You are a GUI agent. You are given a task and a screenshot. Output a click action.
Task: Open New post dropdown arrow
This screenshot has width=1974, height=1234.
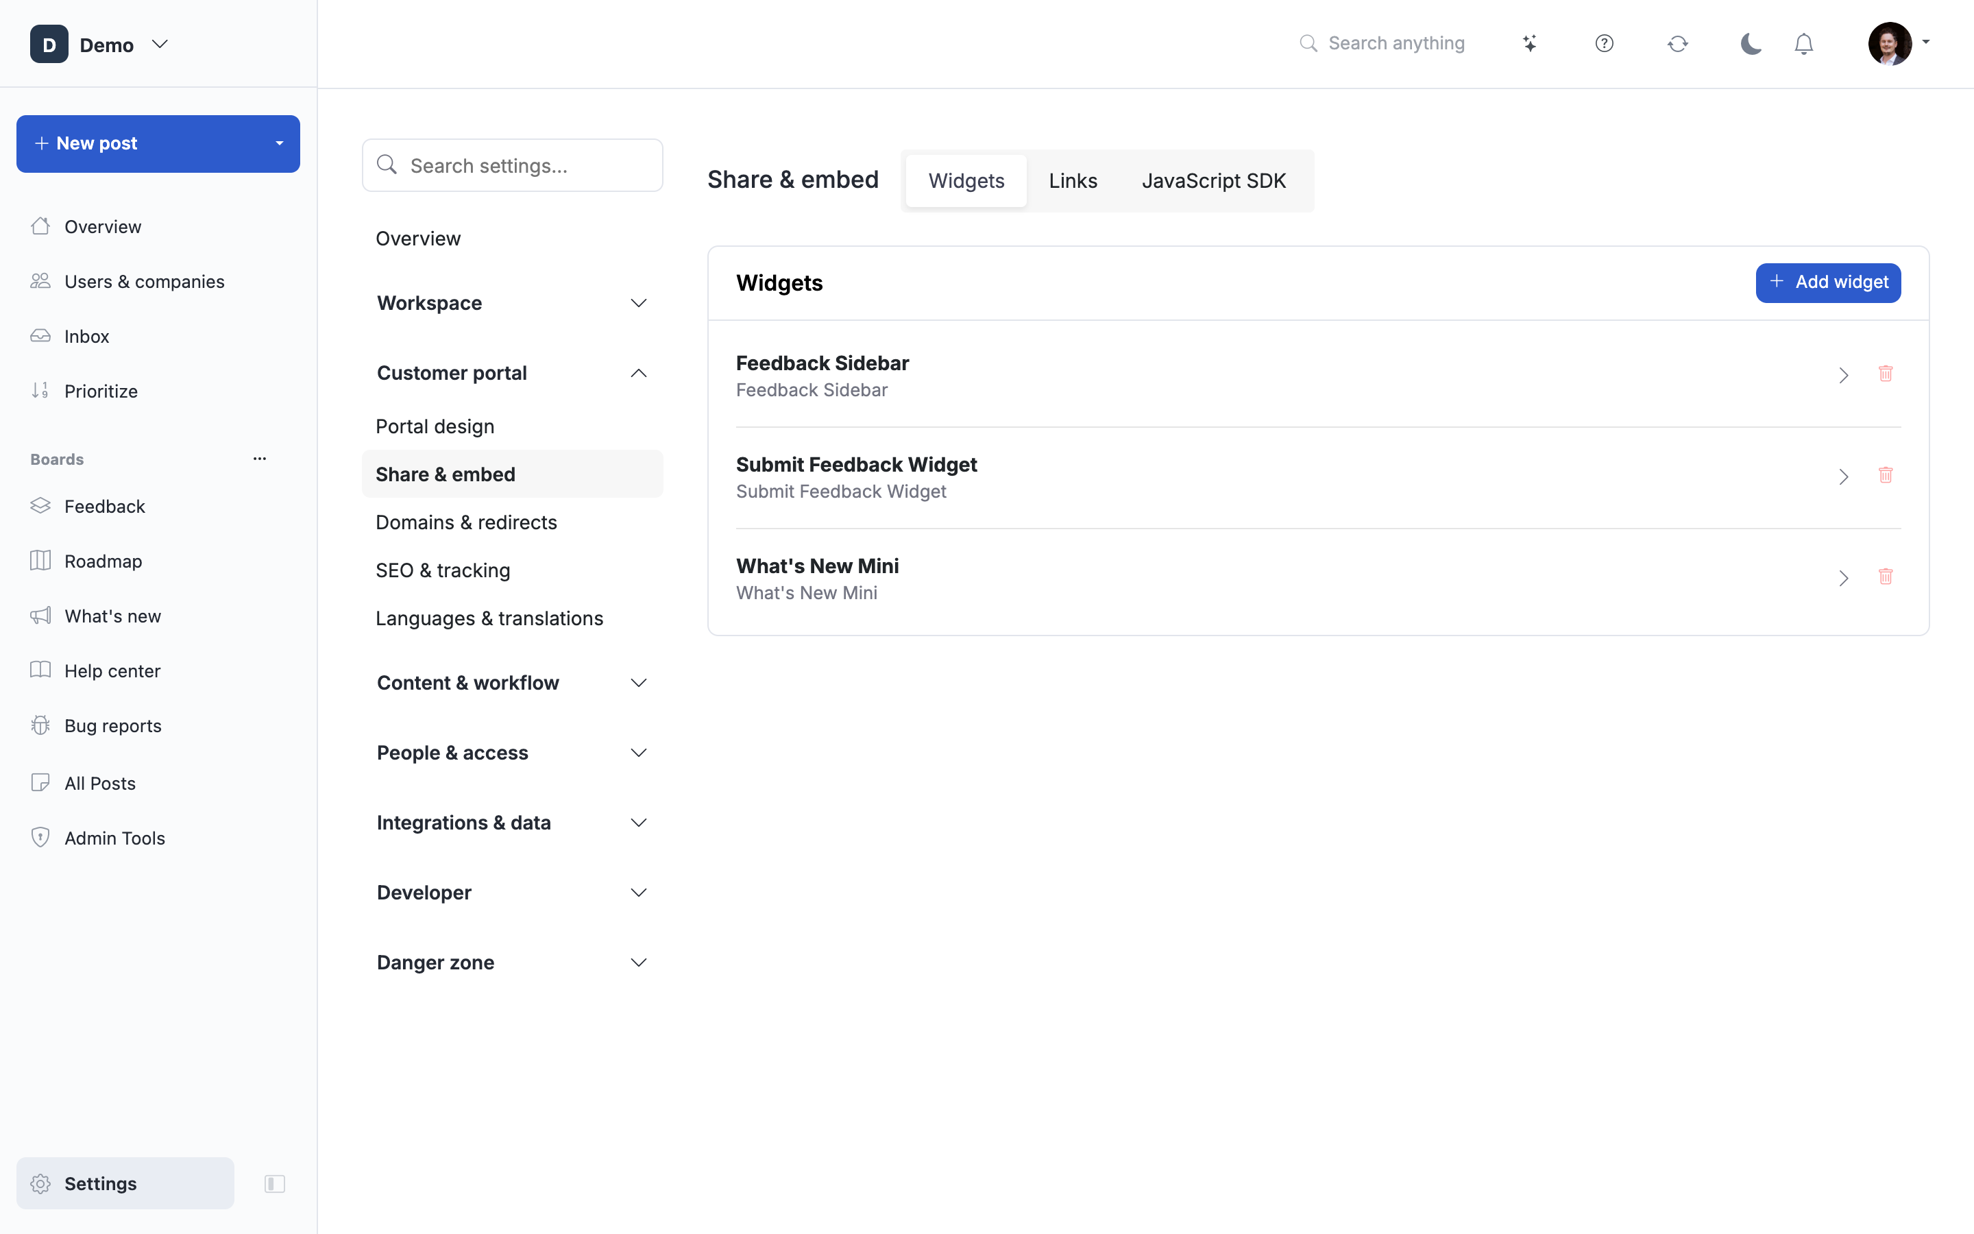pos(279,144)
